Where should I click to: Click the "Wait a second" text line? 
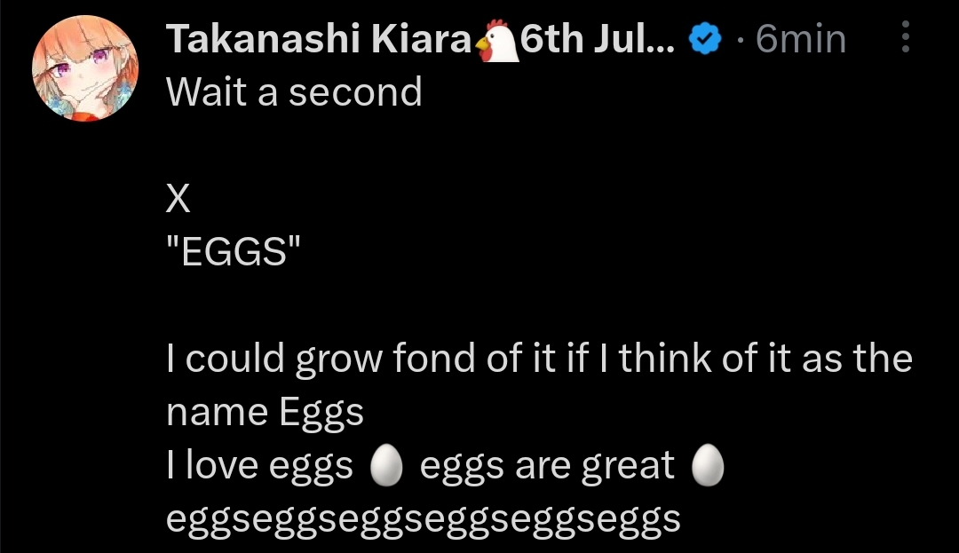coord(294,91)
